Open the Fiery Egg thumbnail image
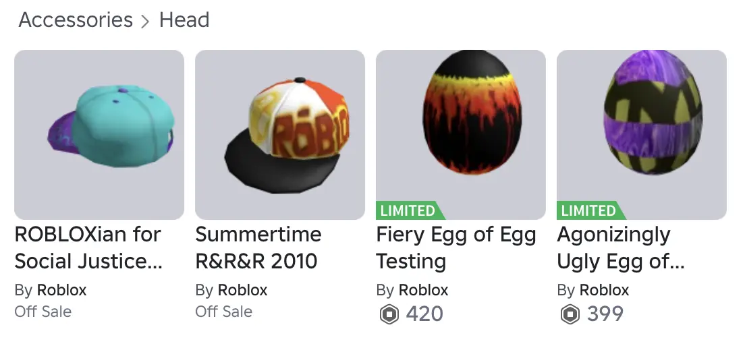 point(461,128)
